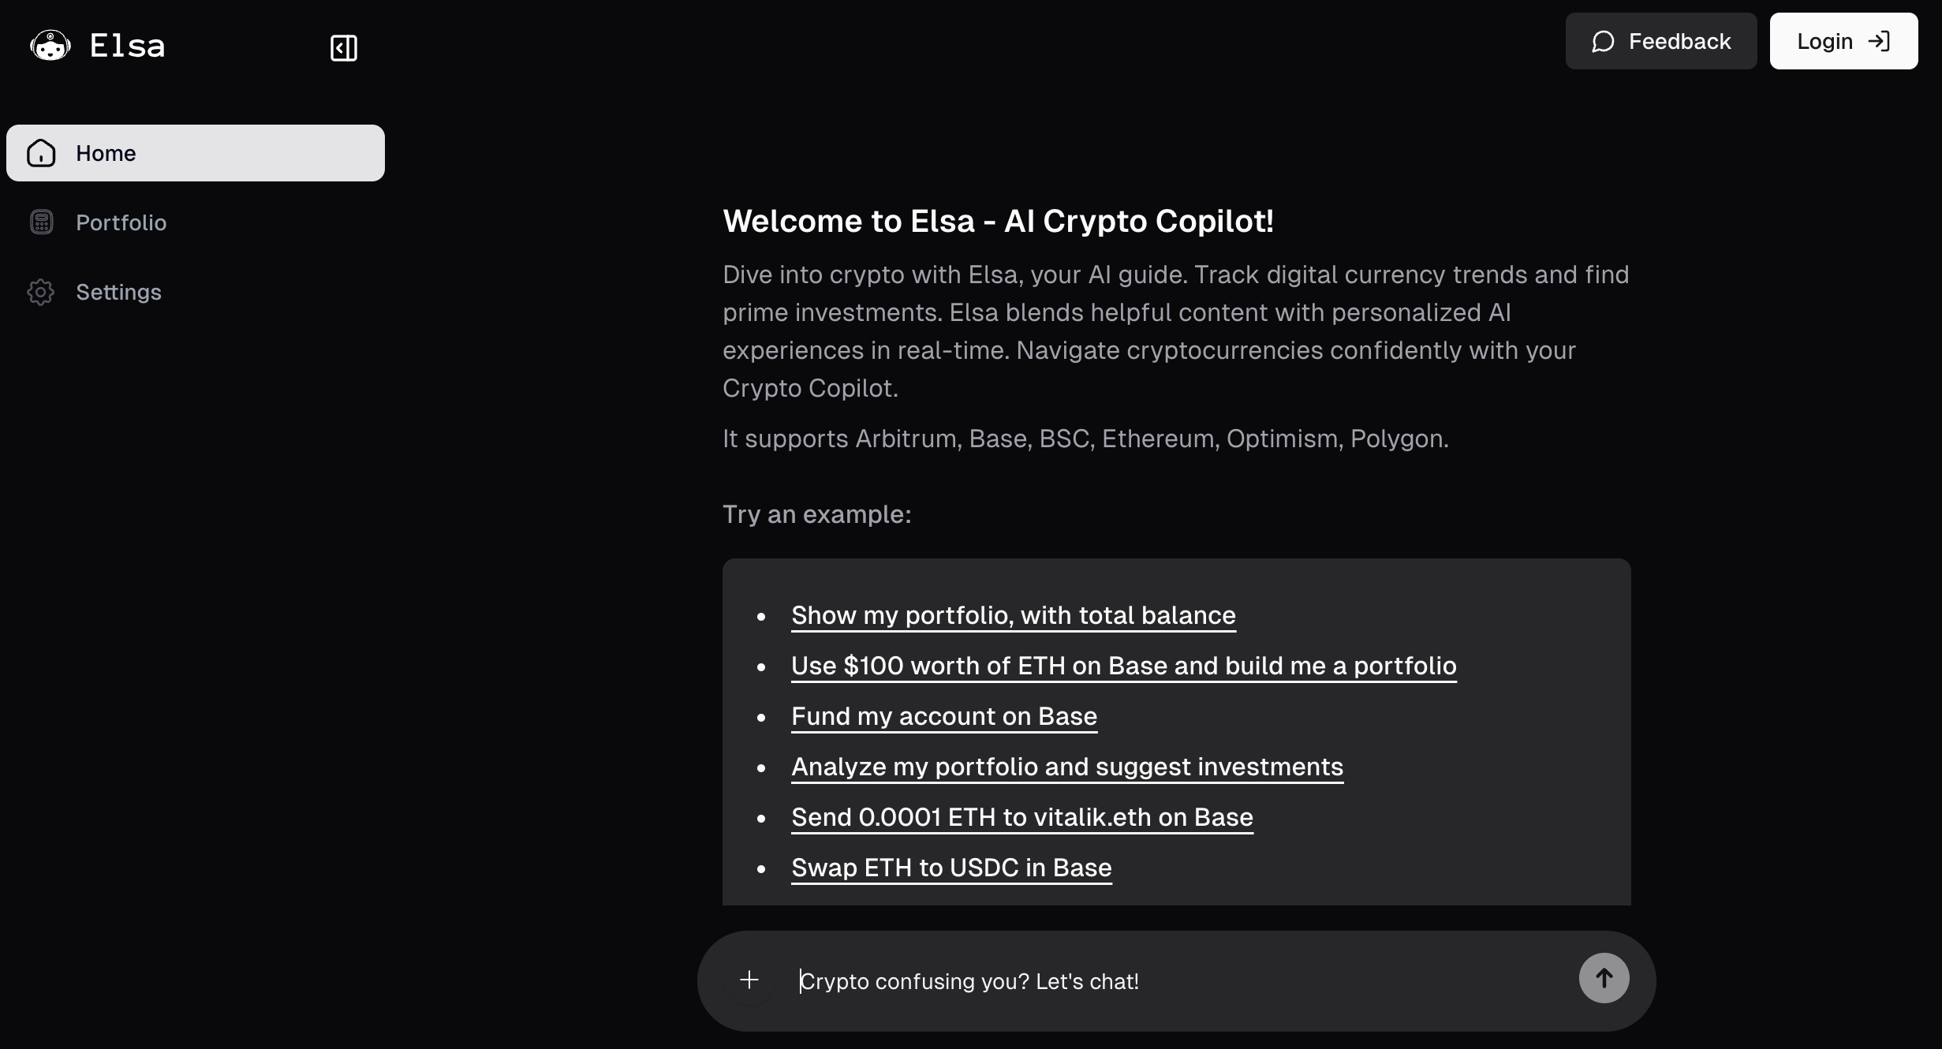Click the Elsa robot logo icon
1942x1049 pixels.
tap(50, 46)
